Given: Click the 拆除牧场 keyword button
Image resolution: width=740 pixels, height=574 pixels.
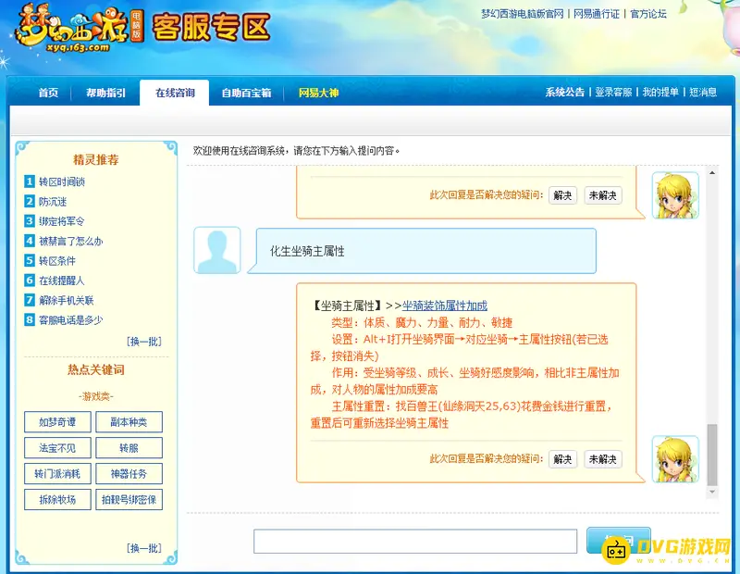Looking at the screenshot, I should click(x=57, y=499).
